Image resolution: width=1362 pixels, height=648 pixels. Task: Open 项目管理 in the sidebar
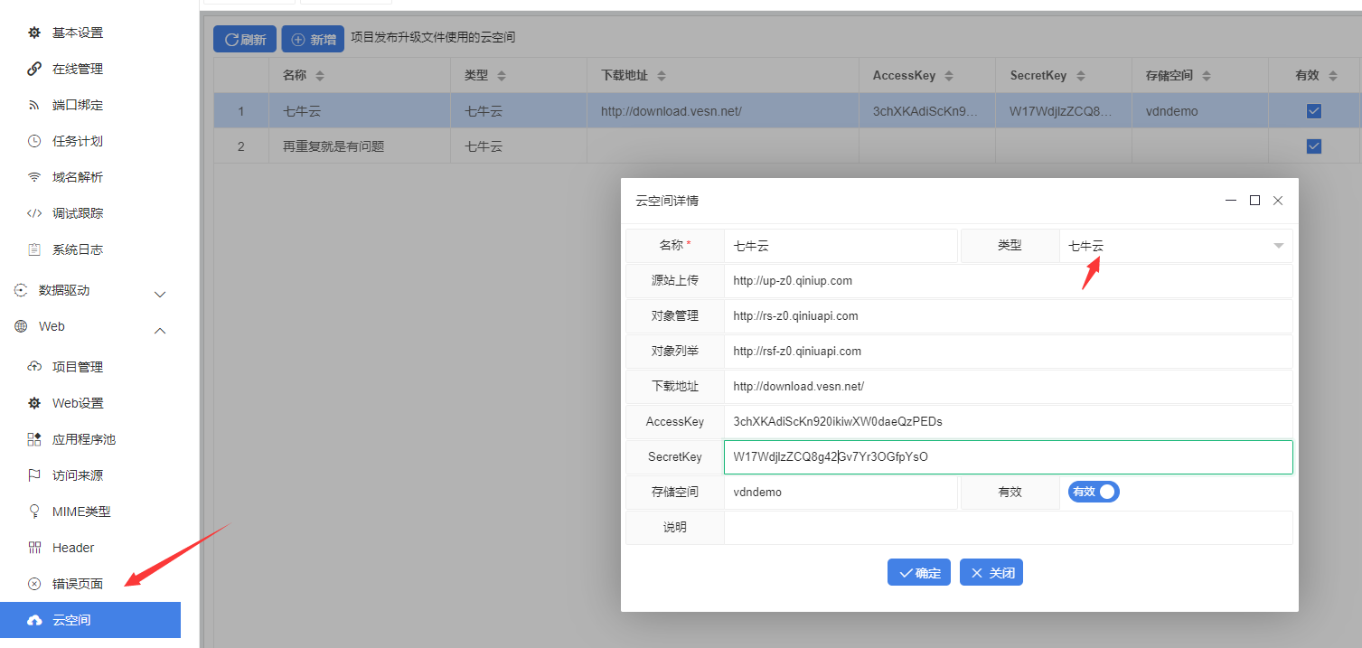click(78, 367)
